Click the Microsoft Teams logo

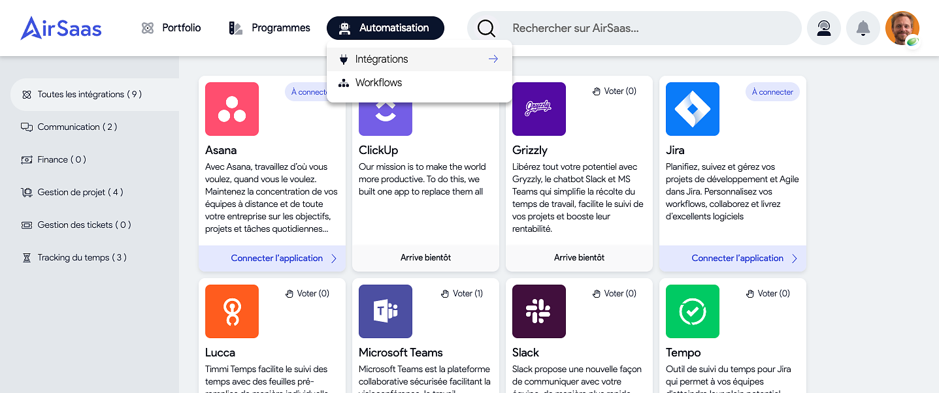[x=386, y=311]
